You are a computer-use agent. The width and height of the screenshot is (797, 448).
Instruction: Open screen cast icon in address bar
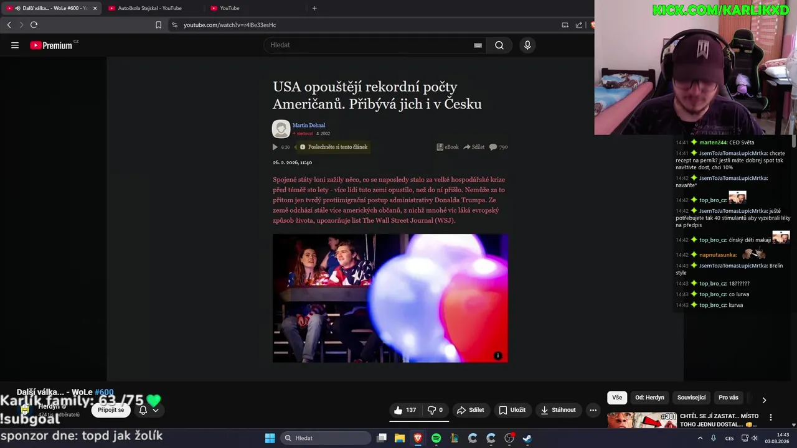[x=565, y=25]
